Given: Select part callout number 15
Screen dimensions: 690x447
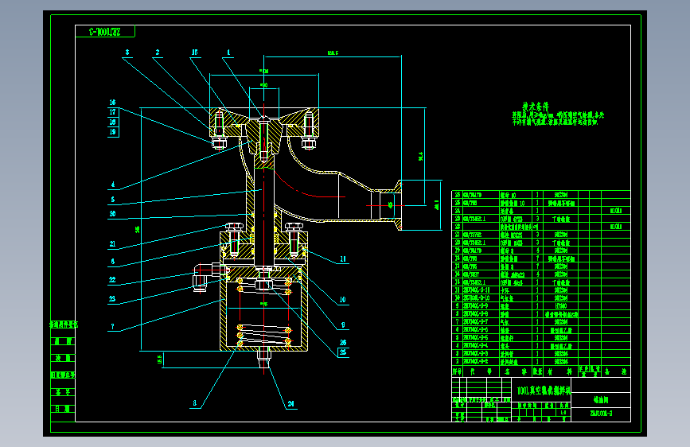Looking at the screenshot, I should (194, 52).
